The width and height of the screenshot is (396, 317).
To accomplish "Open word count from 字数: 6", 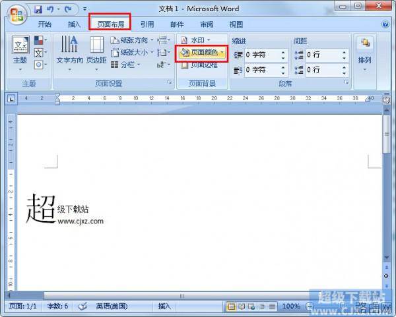I will click(57, 306).
